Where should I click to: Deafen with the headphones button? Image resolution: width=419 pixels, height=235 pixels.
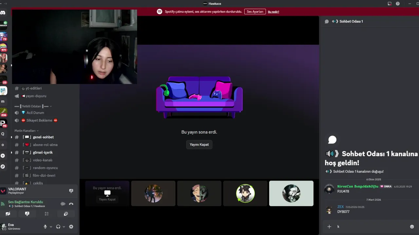pos(58,227)
